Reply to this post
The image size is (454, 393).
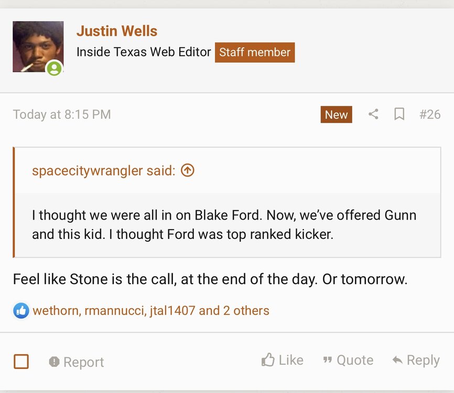point(416,360)
